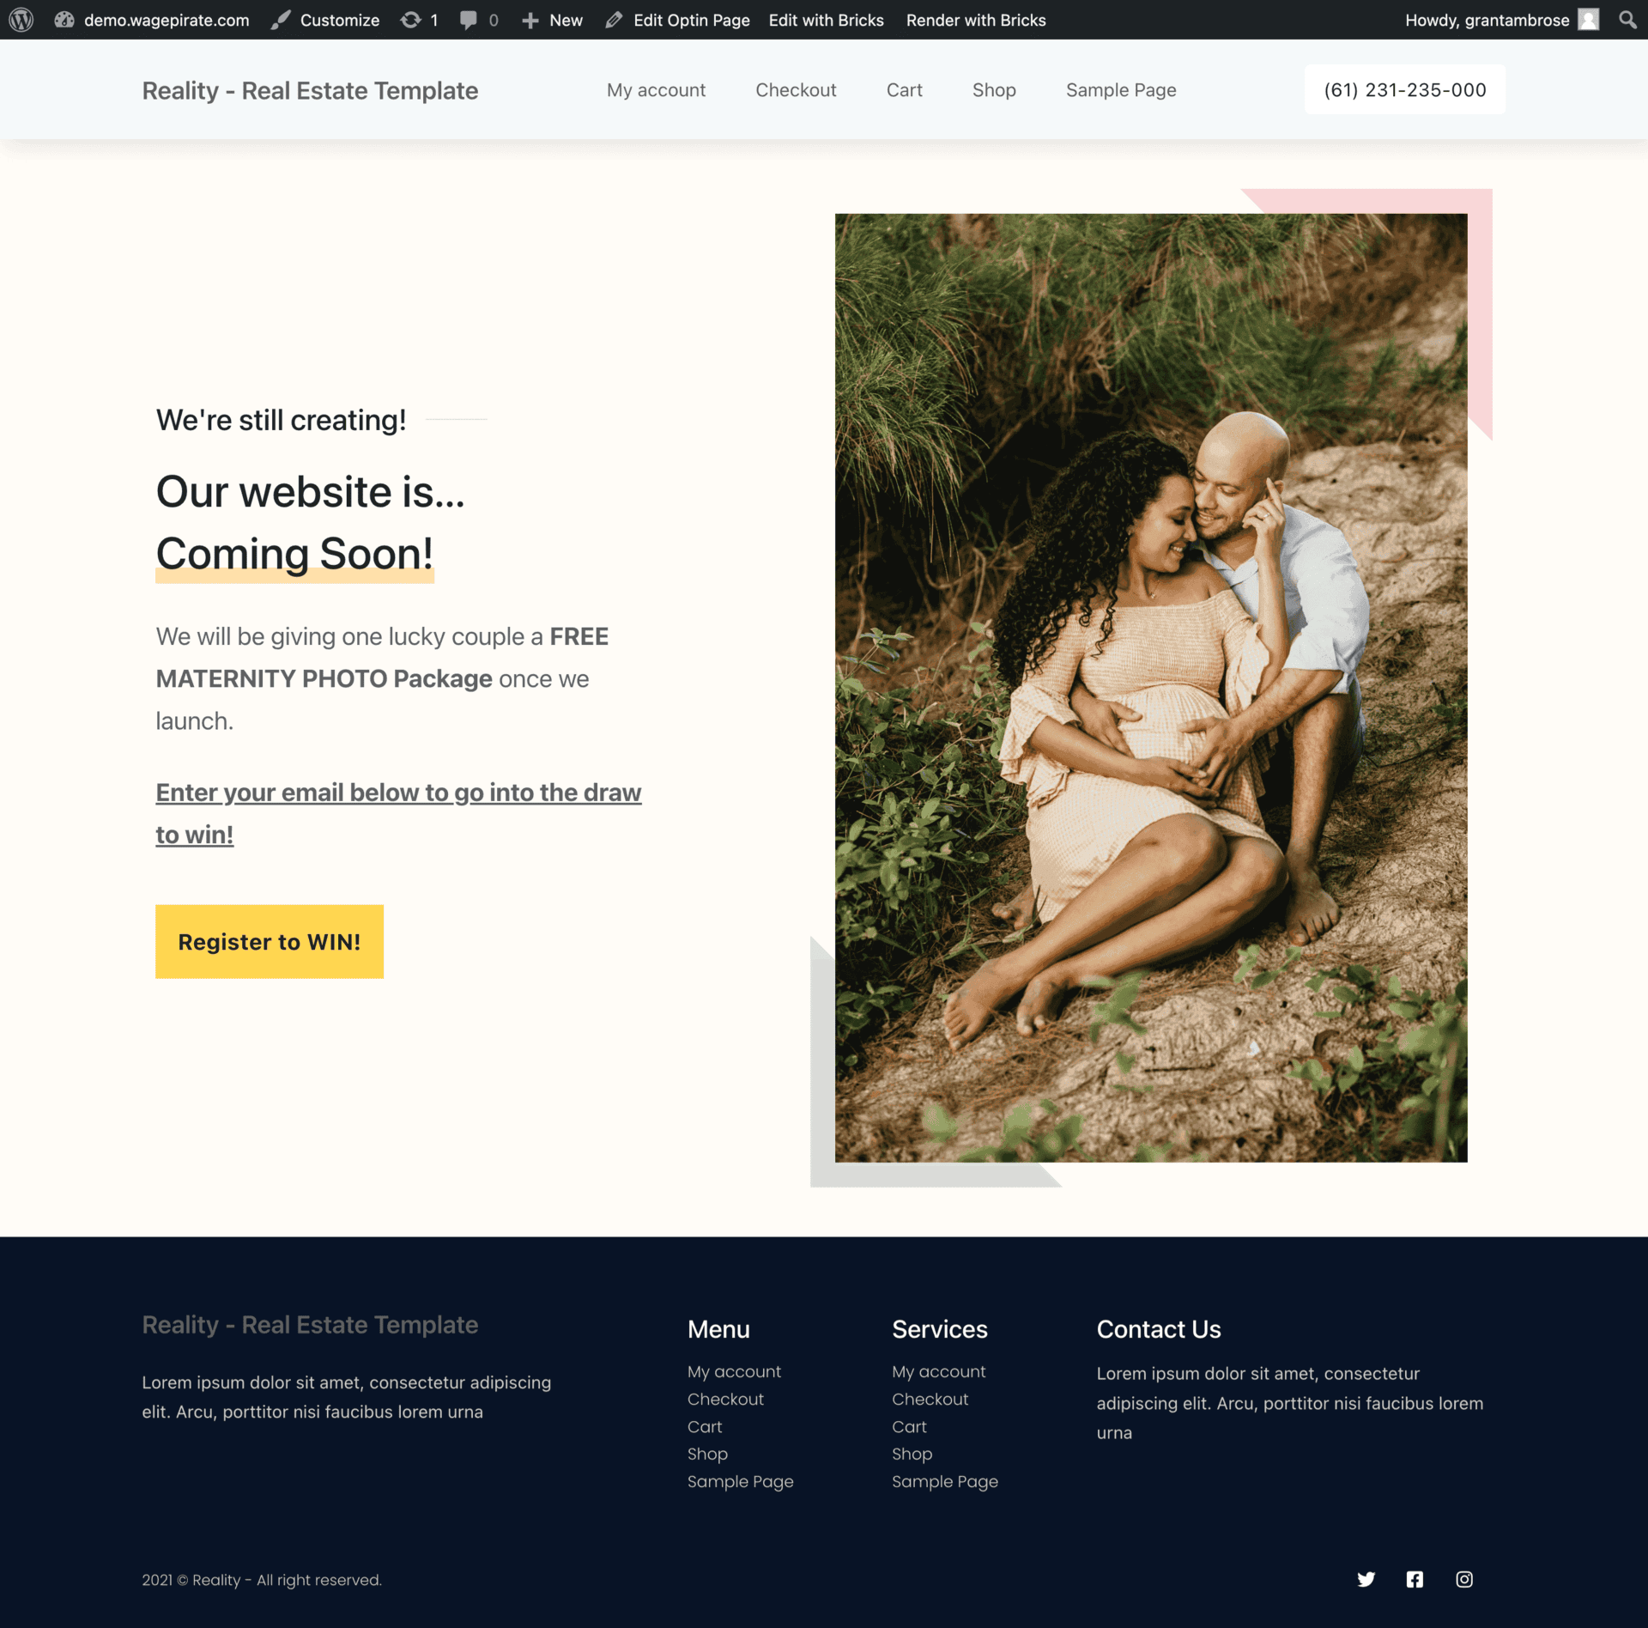Open the updates icon in admin bar
This screenshot has height=1628, width=1648.
point(411,20)
